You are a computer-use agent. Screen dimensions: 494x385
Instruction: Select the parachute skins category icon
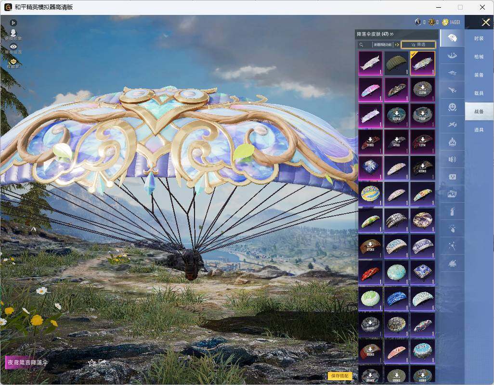click(x=452, y=38)
